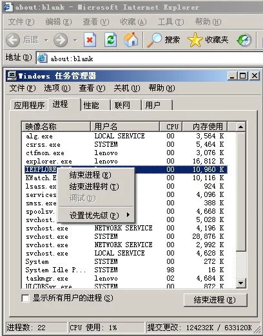
Task: Click the Stop icon with red X
Action: coord(90,40)
